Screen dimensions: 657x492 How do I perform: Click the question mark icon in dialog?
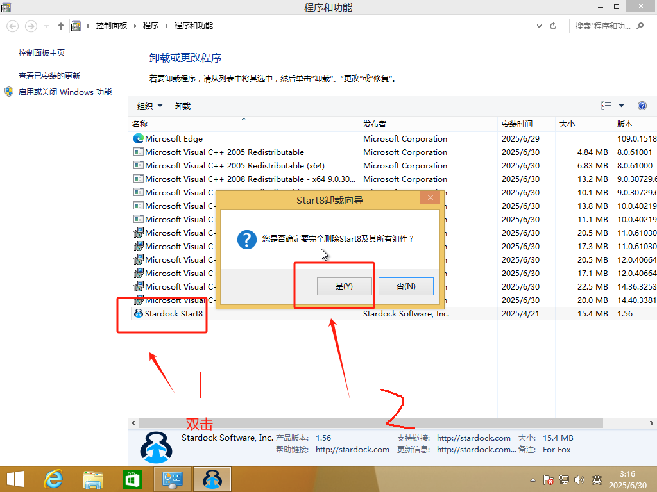pos(246,240)
